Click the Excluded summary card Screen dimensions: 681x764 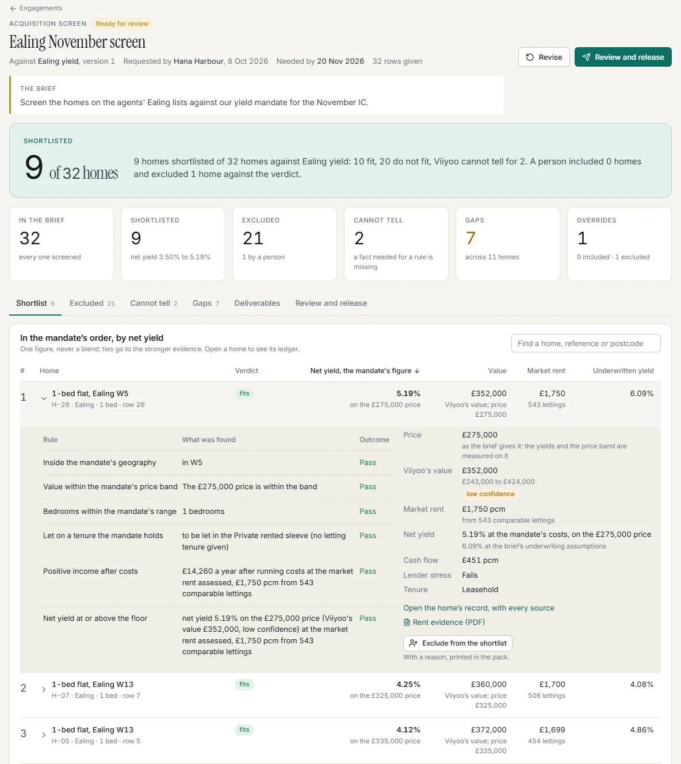click(285, 244)
